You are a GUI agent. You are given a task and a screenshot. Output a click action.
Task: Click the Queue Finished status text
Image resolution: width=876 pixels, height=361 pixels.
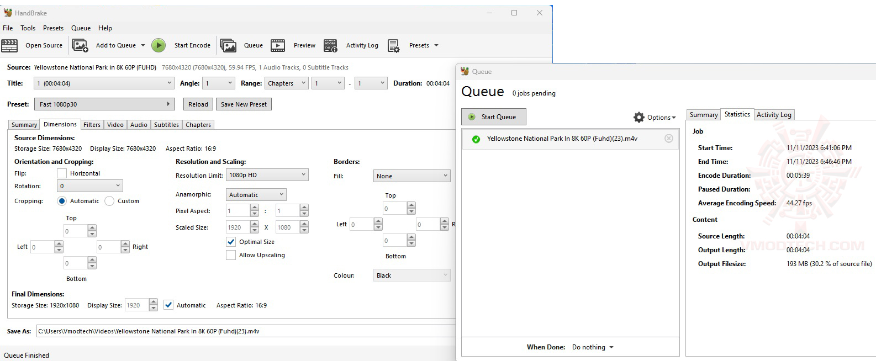click(27, 355)
